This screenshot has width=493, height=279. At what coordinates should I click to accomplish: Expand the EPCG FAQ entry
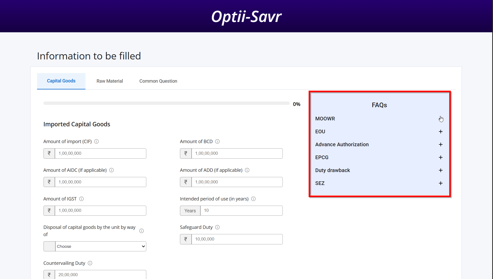pos(441,157)
